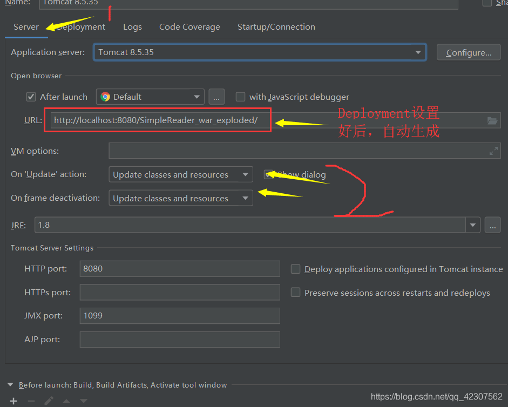Click the URL input field
The width and height of the screenshot is (508, 407).
(275, 120)
